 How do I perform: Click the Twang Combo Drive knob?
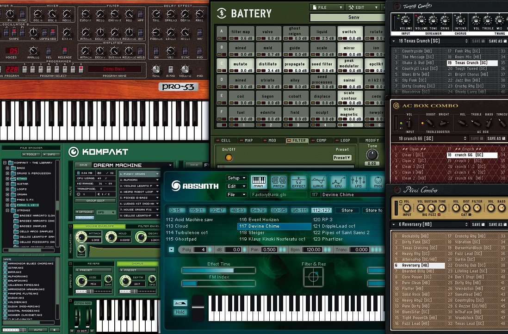click(x=445, y=20)
